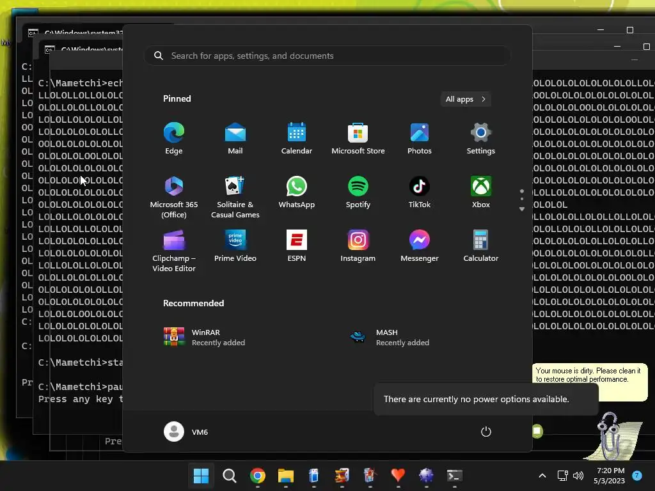
Task: Open the recommended MASH item
Action: pos(390,337)
